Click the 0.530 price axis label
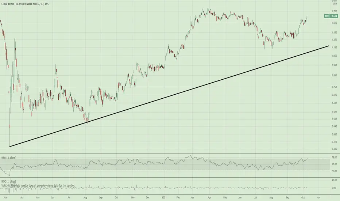This screenshot has height=201, width=340. coord(334,119)
